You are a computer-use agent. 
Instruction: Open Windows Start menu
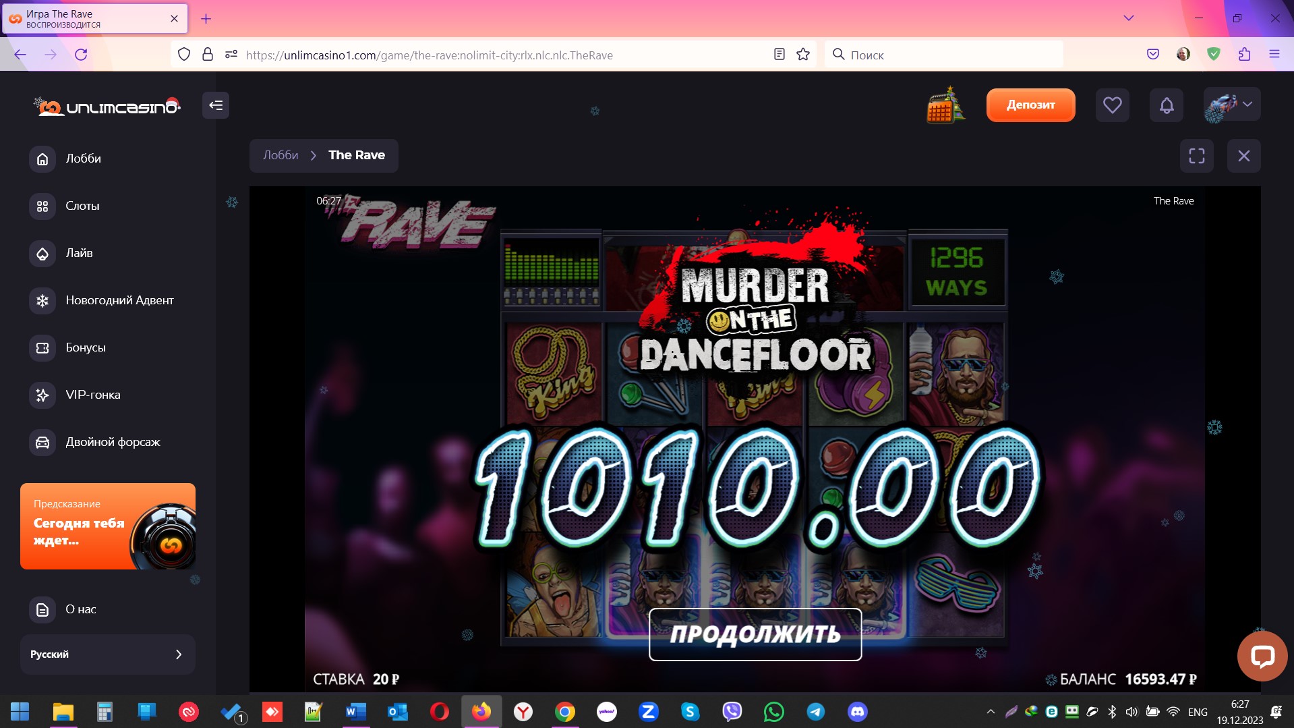click(20, 712)
